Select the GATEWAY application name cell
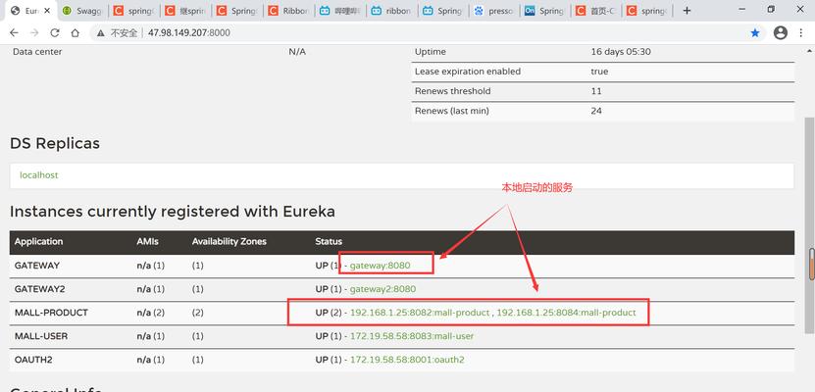The width and height of the screenshot is (815, 392). click(37, 266)
